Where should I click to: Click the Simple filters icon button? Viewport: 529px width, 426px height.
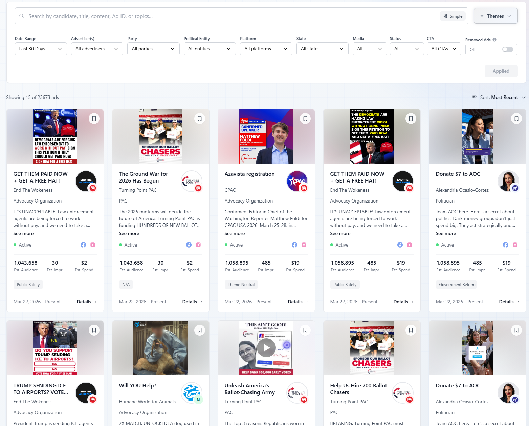pos(453,16)
